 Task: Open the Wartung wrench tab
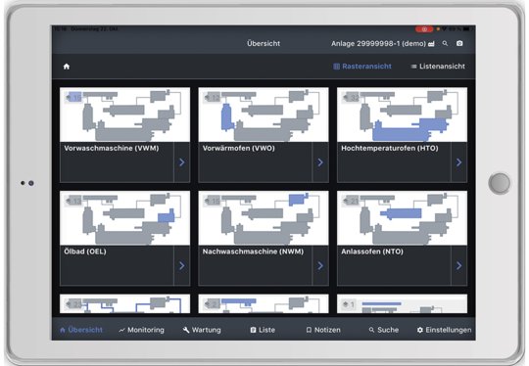click(x=202, y=330)
